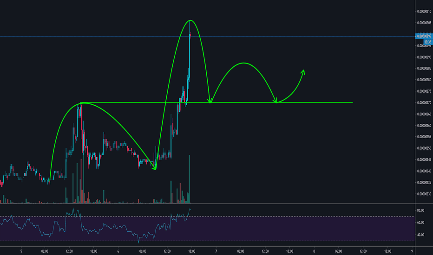Click the 0.00000280 price axis label

pos(424,80)
